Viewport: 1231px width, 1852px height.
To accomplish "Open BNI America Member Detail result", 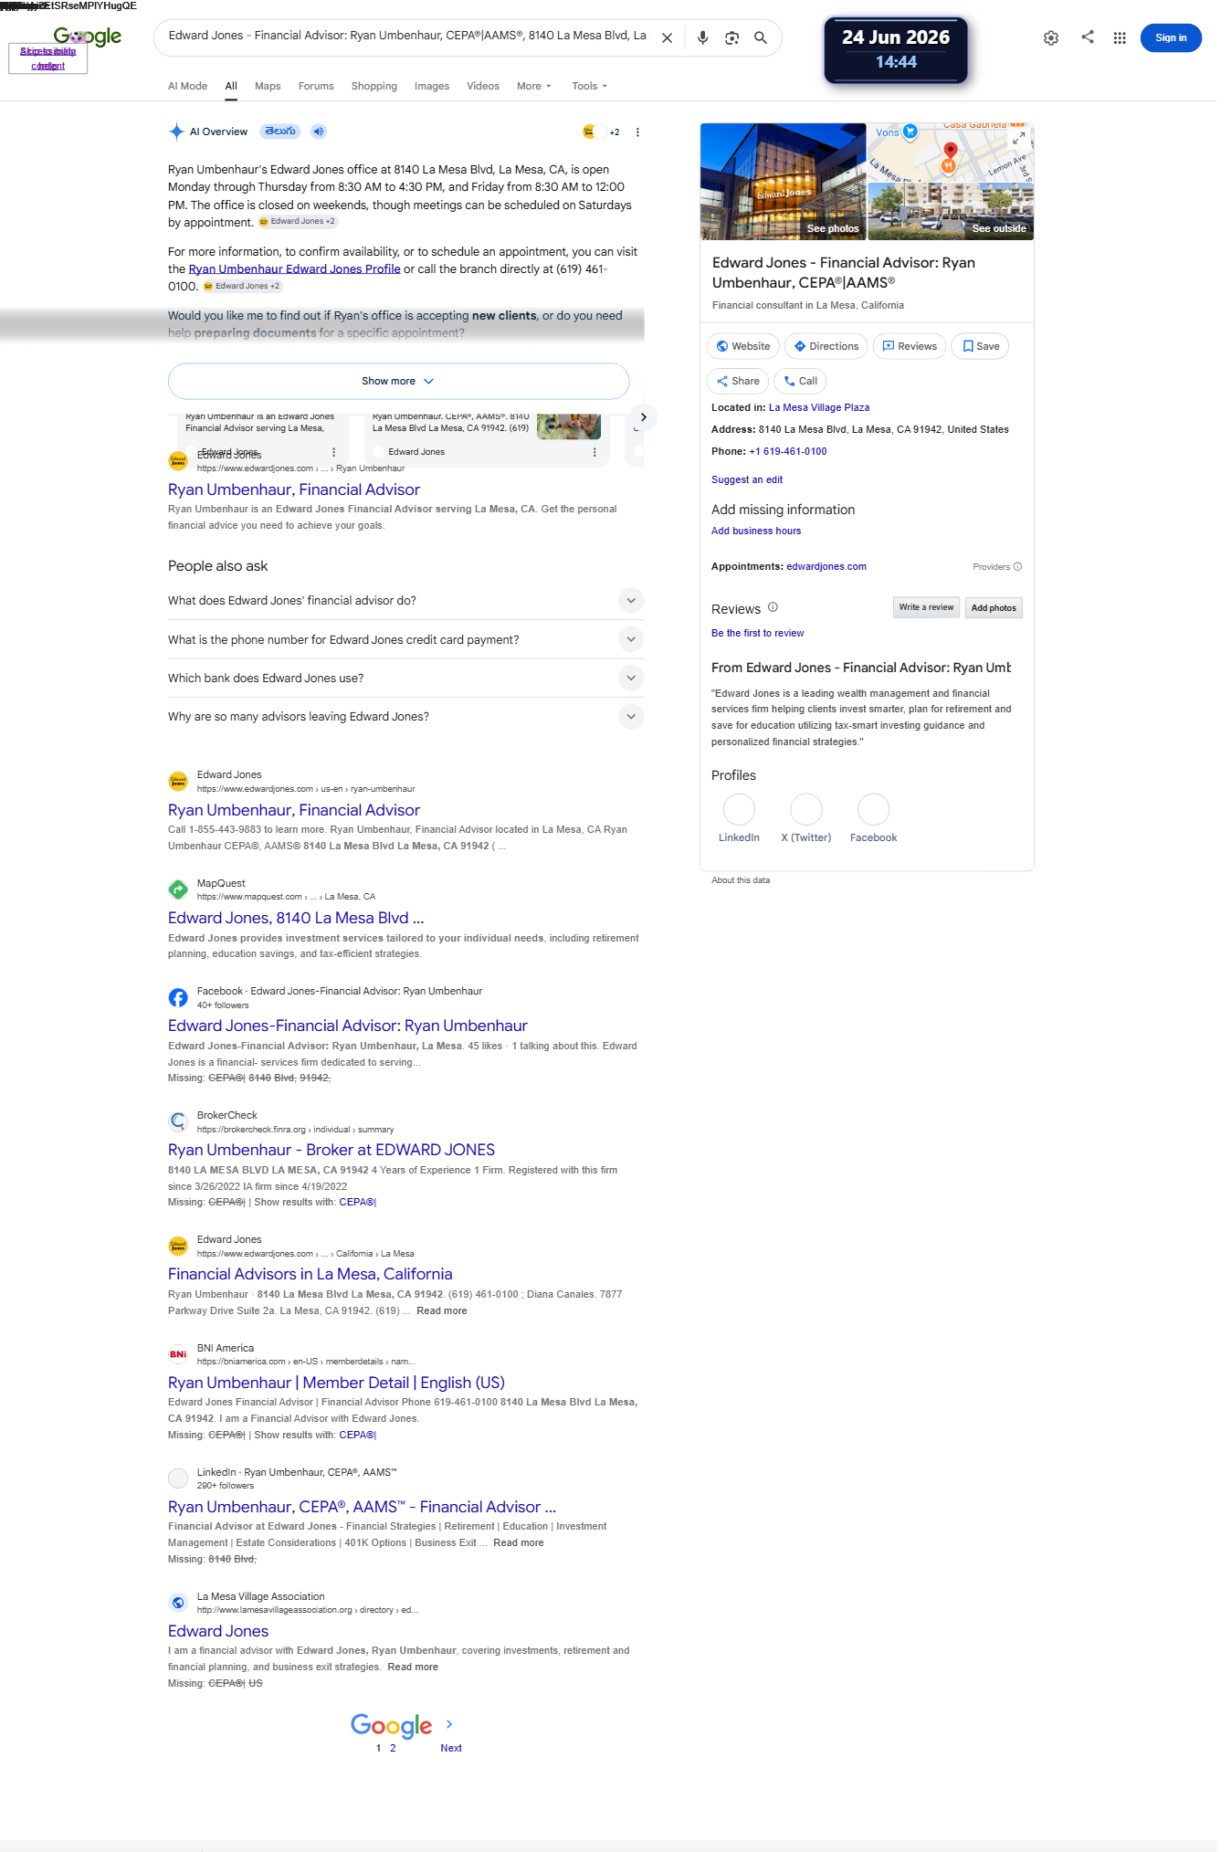I will [x=336, y=1383].
